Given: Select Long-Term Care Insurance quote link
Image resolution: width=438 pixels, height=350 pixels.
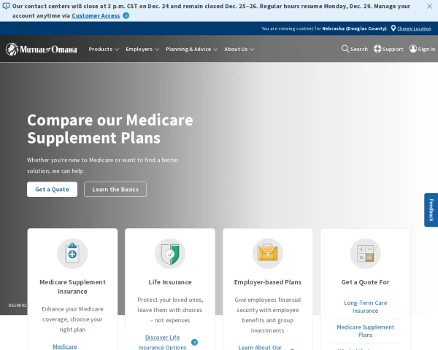Looking at the screenshot, I should pyautogui.click(x=366, y=307).
